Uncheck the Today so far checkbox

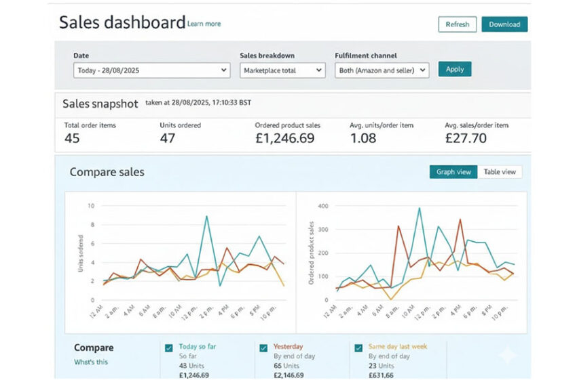169,348
